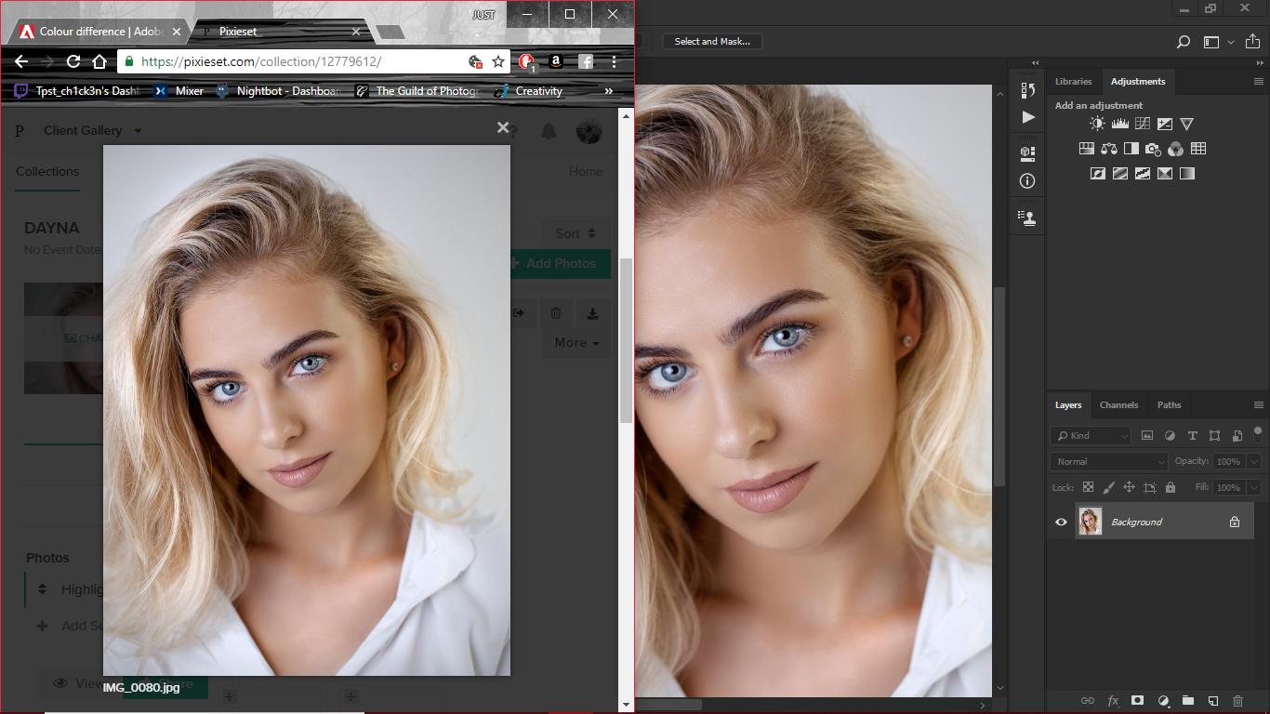Open the Layers panel menu
This screenshot has width=1270, height=714.
[x=1258, y=404]
